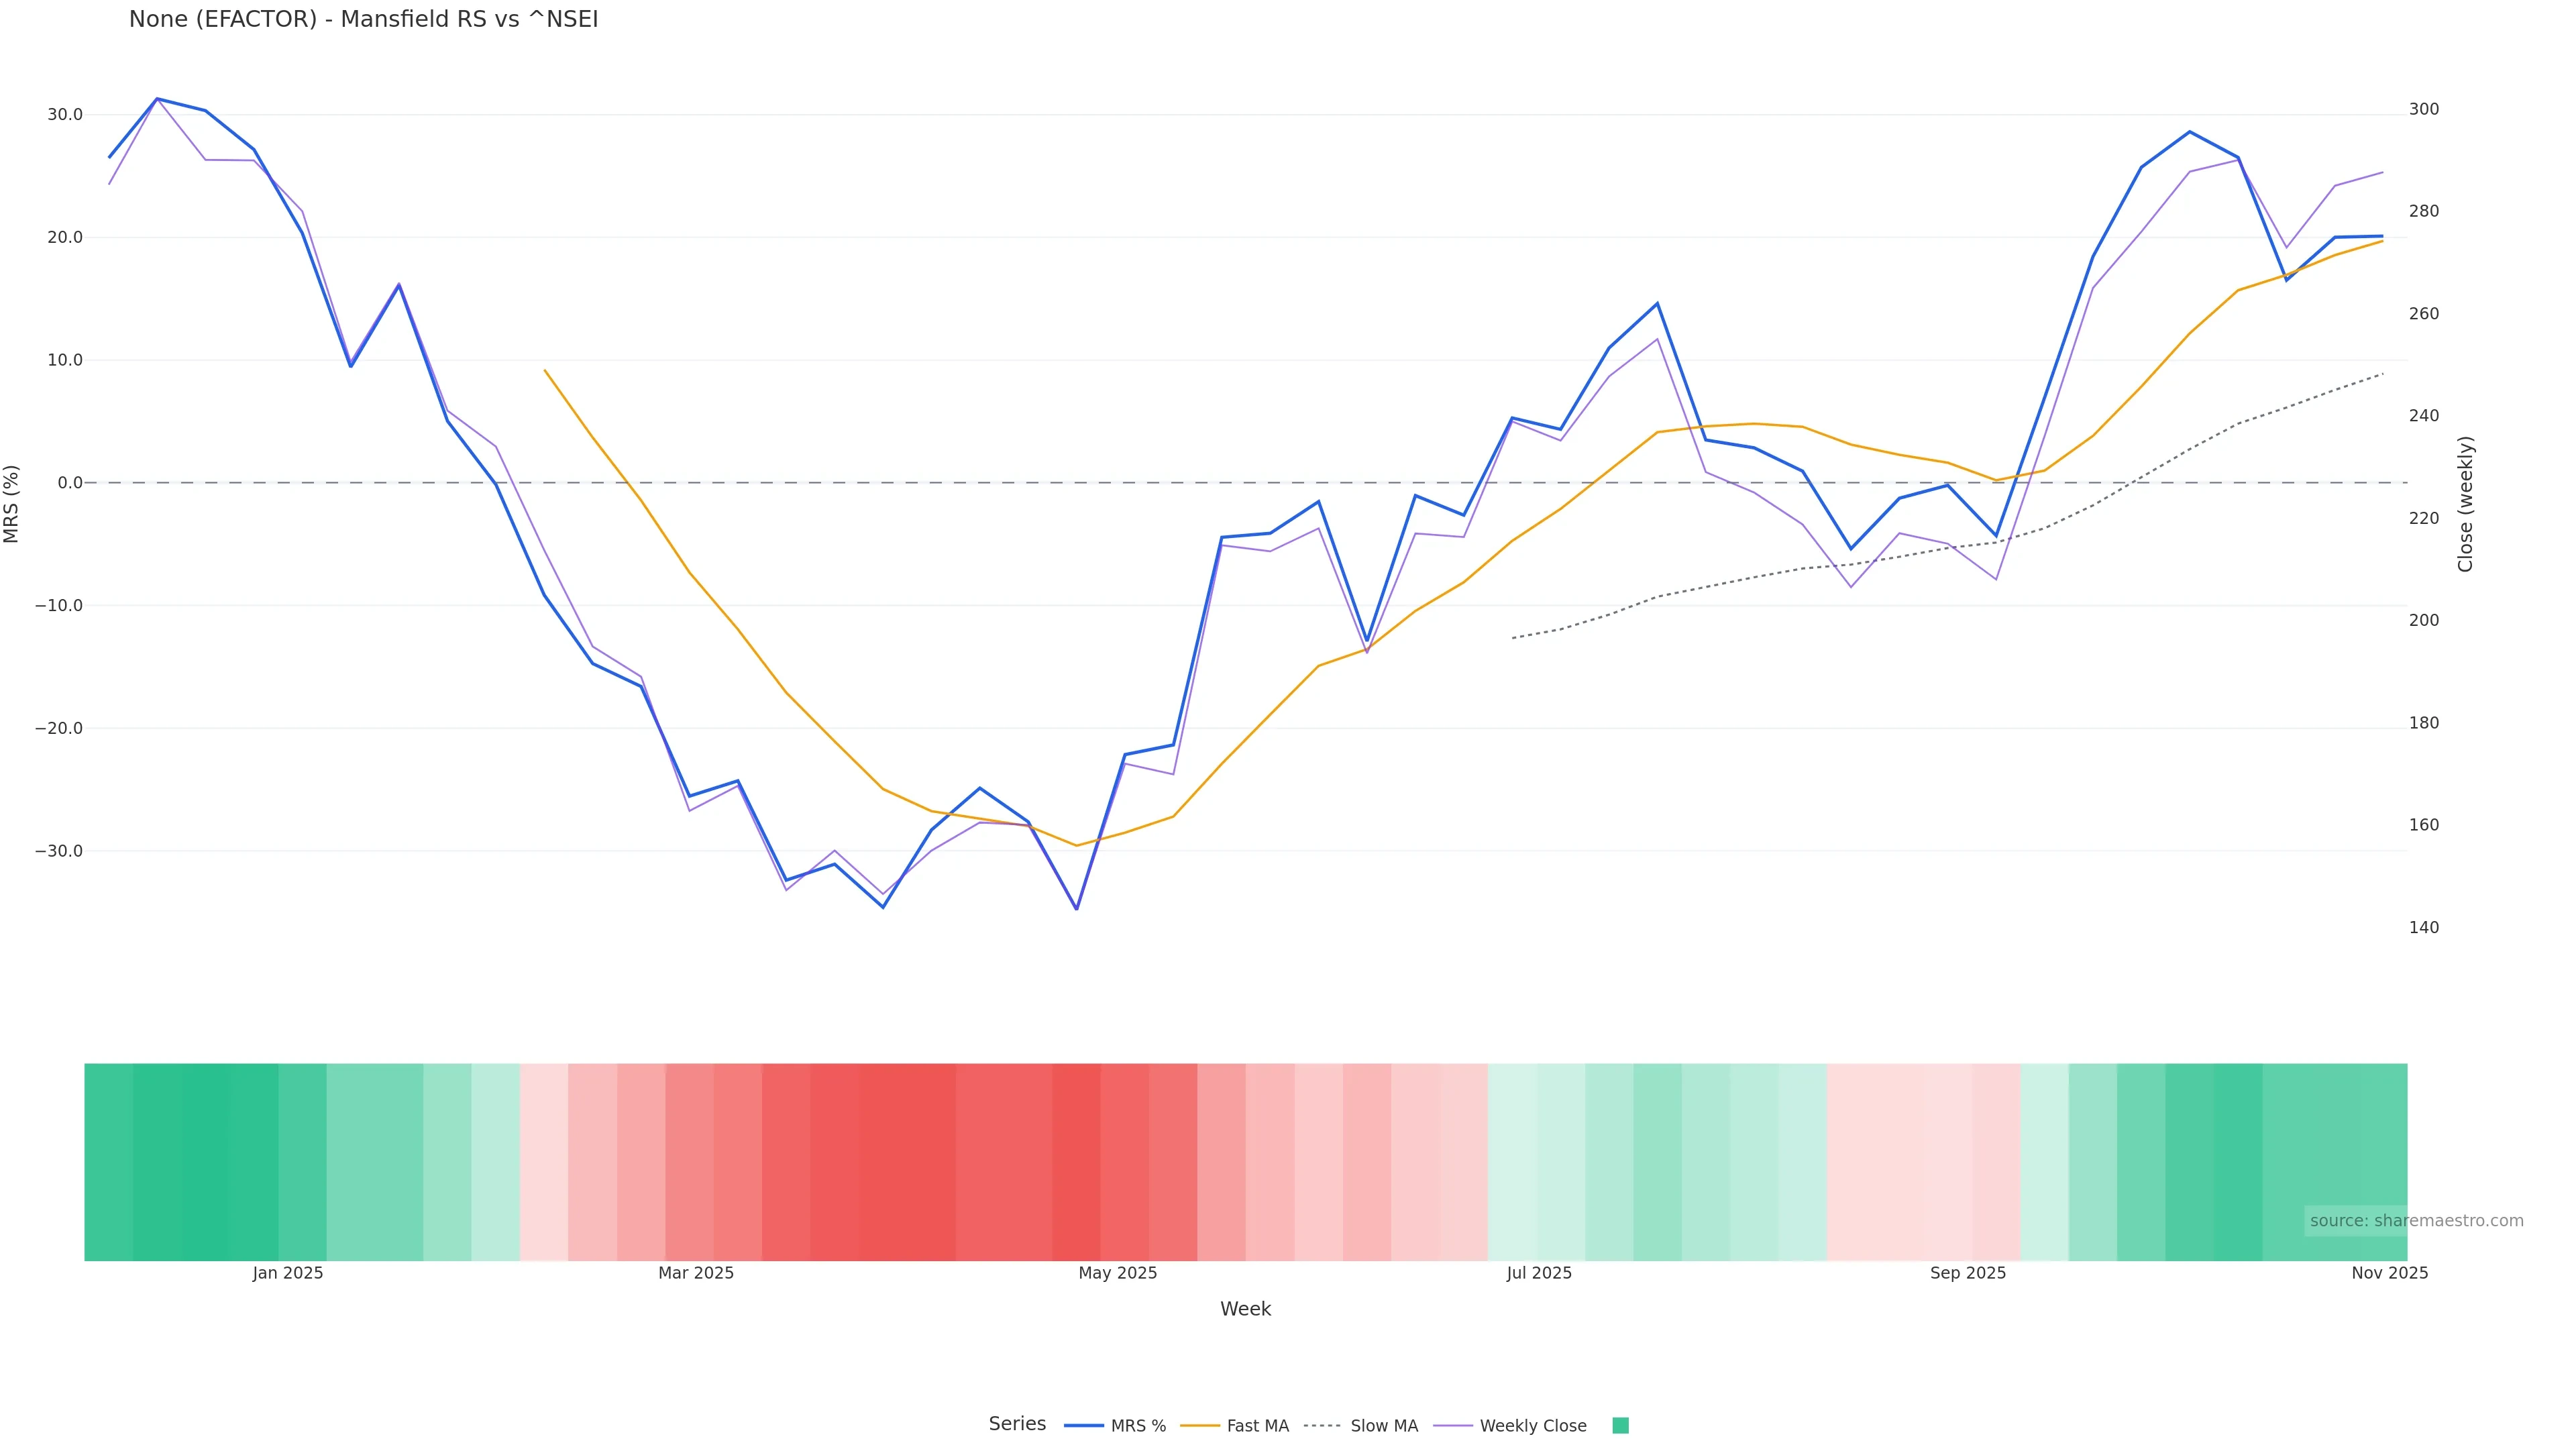The height and width of the screenshot is (1449, 2576).
Task: Open the sharemaestro.com source link
Action: (2416, 1221)
